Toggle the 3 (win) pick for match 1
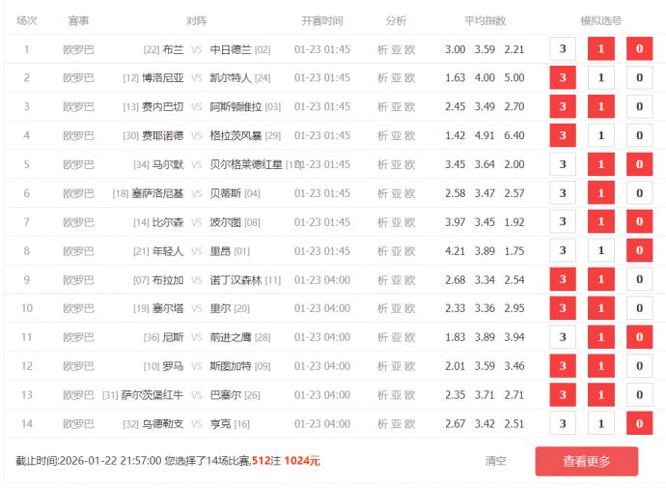The width and height of the screenshot is (666, 488). tap(563, 49)
